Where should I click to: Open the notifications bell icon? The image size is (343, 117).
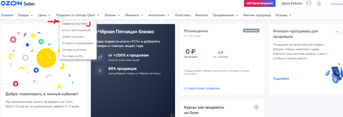click(x=319, y=3)
